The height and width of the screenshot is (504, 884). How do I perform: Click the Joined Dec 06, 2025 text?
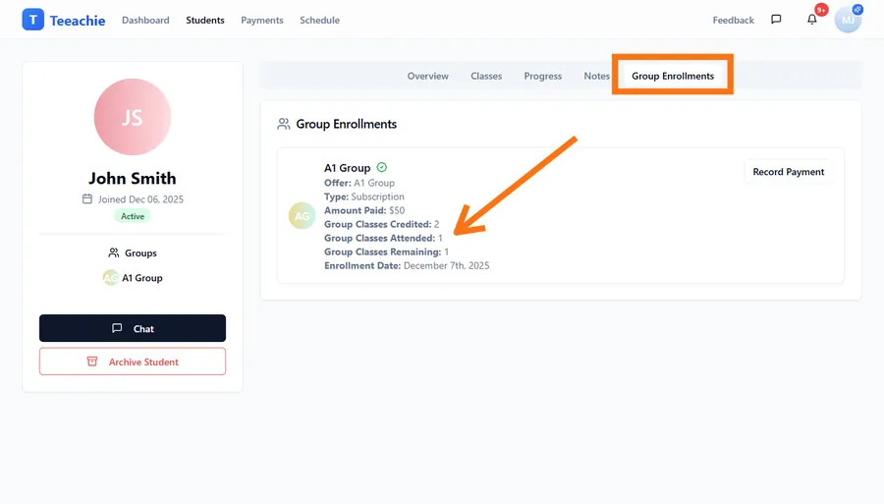pos(140,199)
